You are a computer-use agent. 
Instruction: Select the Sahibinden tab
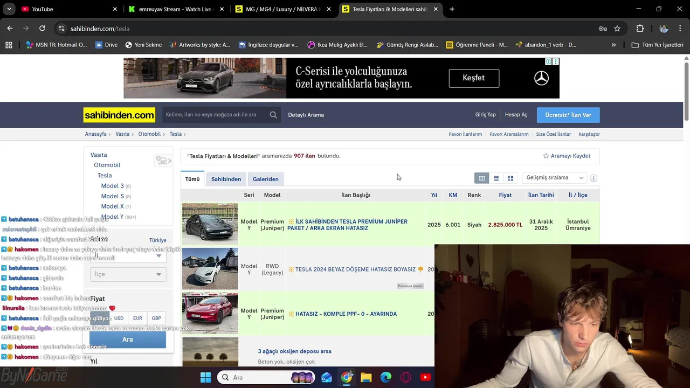(226, 179)
